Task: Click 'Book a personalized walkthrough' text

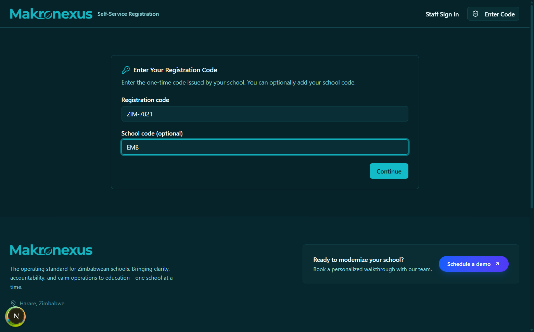Action: (x=372, y=269)
